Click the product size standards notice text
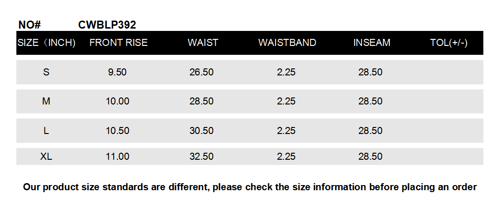Viewport: 503px width, 223px height. pyautogui.click(x=250, y=187)
